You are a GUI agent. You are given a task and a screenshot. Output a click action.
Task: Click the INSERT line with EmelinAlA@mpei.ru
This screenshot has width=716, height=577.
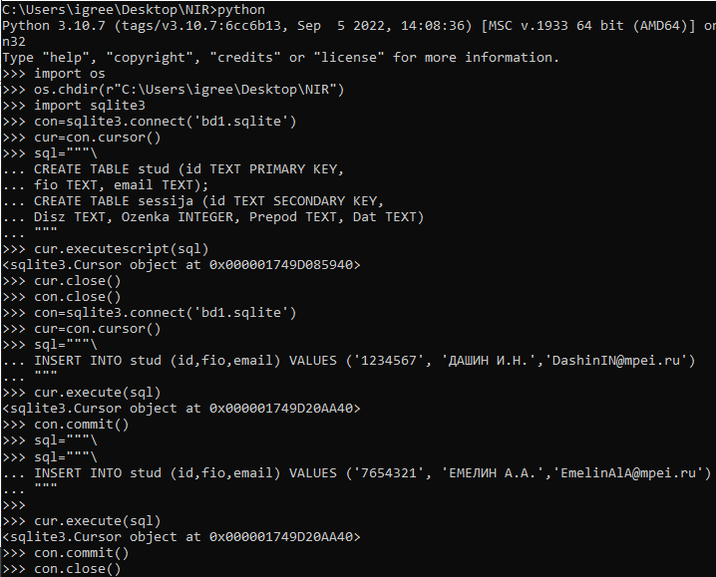pos(357,473)
